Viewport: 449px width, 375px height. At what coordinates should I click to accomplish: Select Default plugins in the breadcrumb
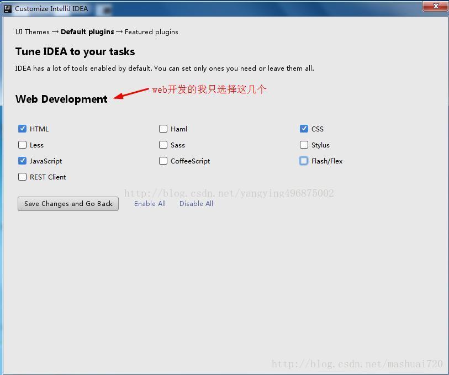click(x=87, y=32)
